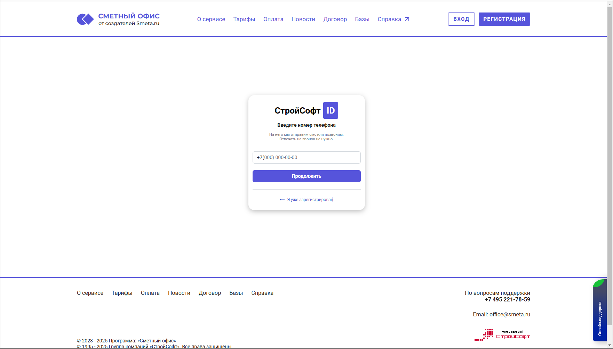The height and width of the screenshot is (349, 613).
Task: Open the external-link arrow beside Справка
Action: (407, 19)
